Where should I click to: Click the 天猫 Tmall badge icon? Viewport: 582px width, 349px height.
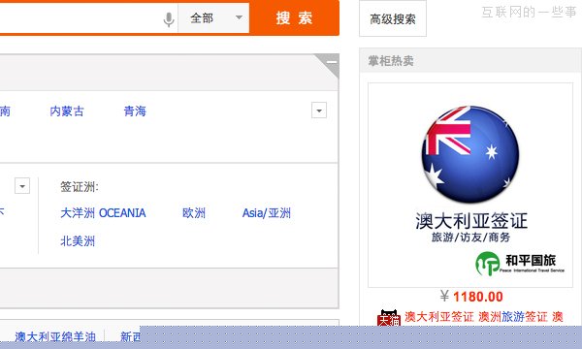(389, 318)
